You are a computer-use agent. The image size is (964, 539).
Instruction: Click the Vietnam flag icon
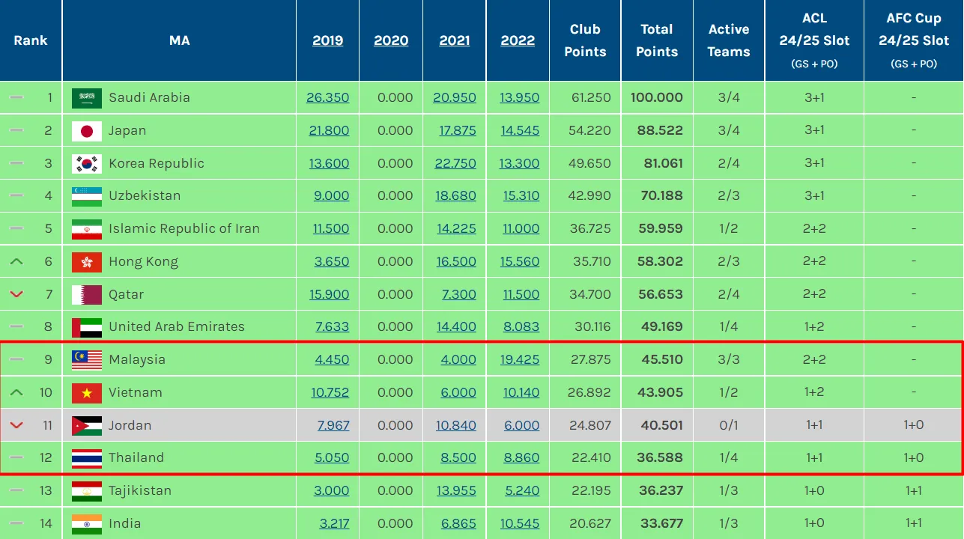click(87, 393)
